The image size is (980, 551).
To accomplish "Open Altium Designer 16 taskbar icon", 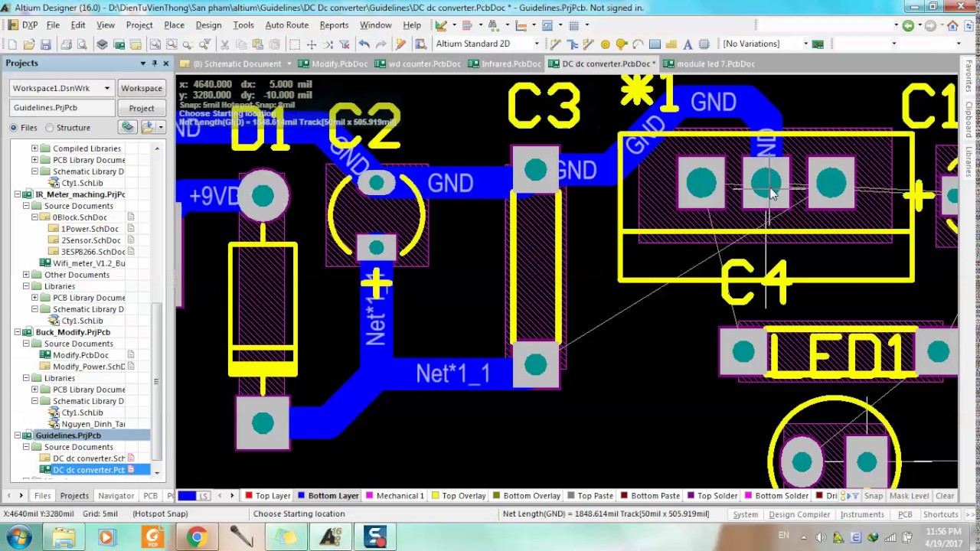I will (x=331, y=537).
